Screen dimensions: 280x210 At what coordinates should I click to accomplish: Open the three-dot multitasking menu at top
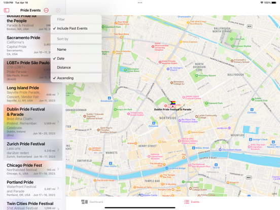(140, 3)
